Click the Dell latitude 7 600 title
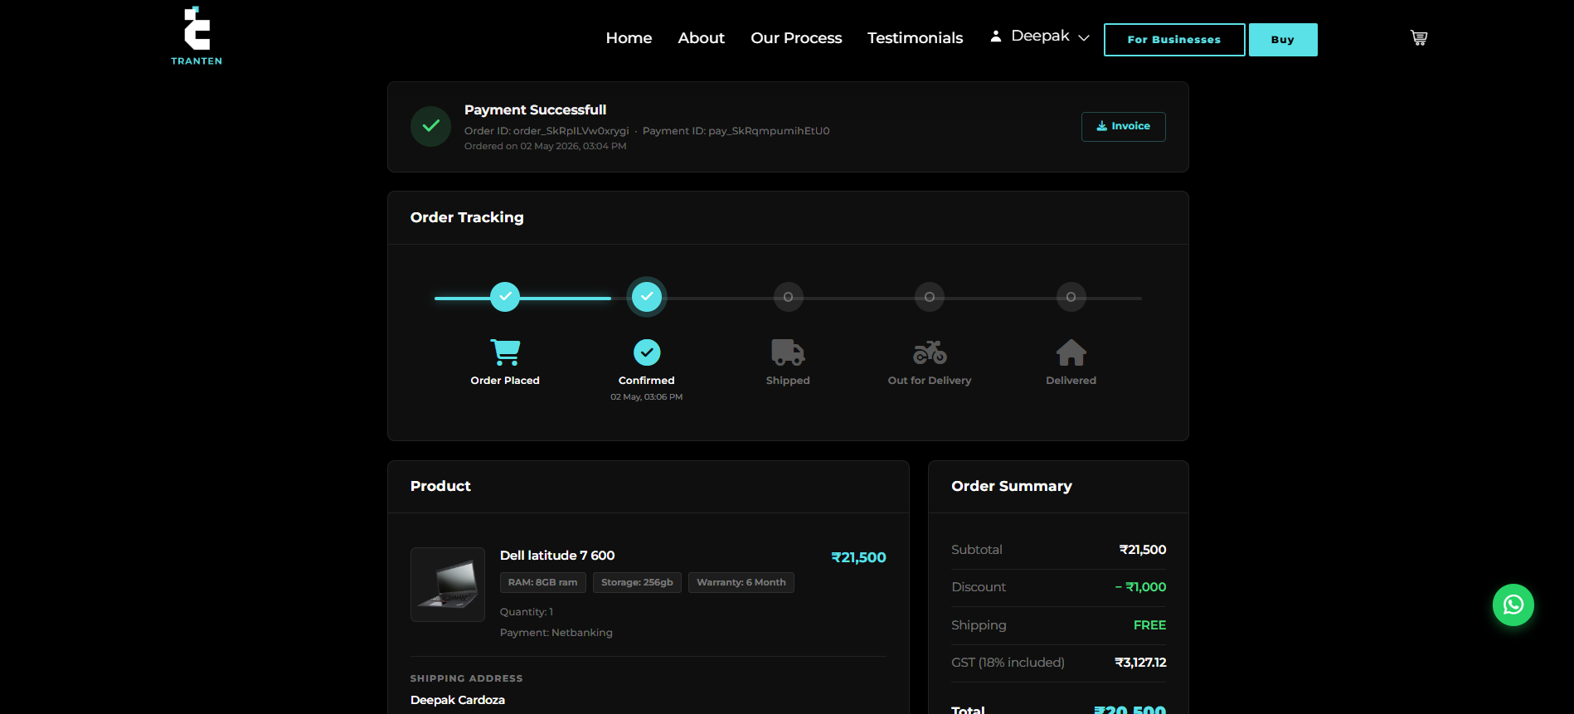1574x714 pixels. tap(557, 556)
